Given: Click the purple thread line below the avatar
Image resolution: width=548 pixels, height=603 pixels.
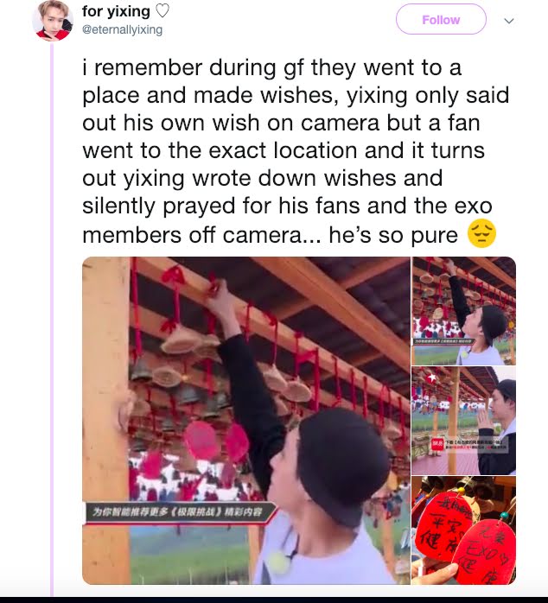Looking at the screenshot, I should click(52, 319).
